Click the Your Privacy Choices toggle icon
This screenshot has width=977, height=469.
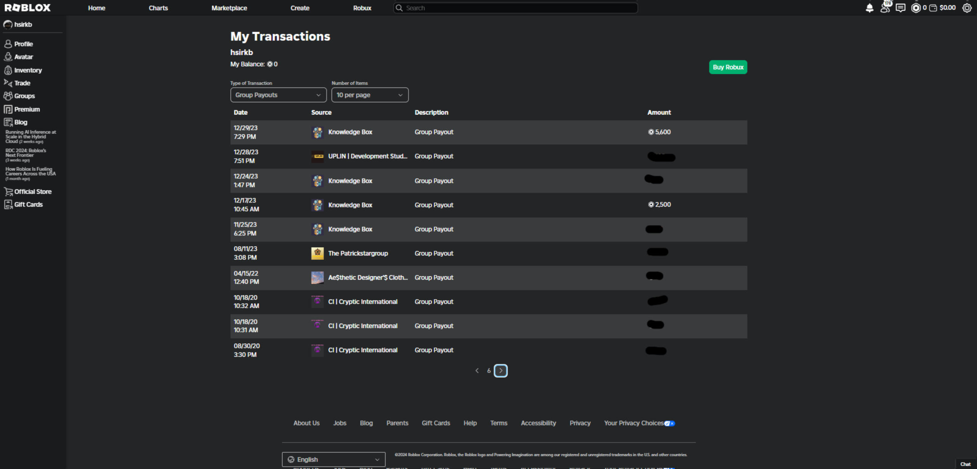(x=670, y=423)
